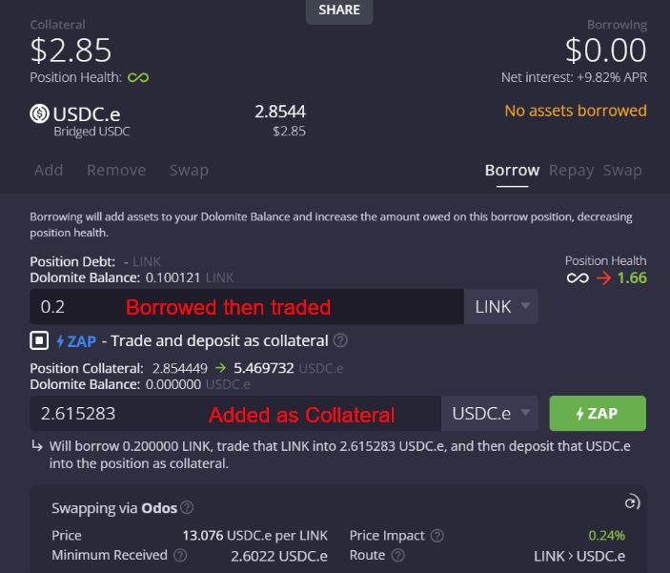Switch to the Borrow tab
This screenshot has width=670, height=573.
[512, 170]
